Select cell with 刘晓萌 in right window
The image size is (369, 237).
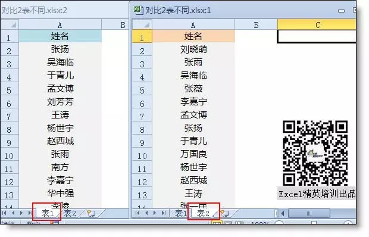tap(193, 49)
